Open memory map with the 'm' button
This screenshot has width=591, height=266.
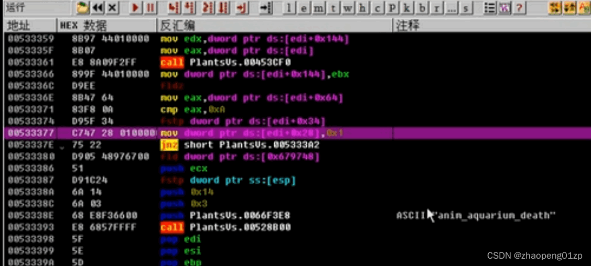[x=318, y=8]
